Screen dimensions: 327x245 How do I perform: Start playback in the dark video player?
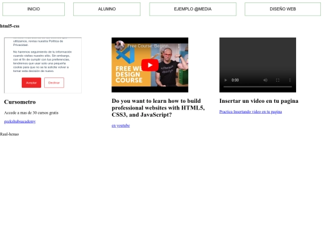click(225, 80)
